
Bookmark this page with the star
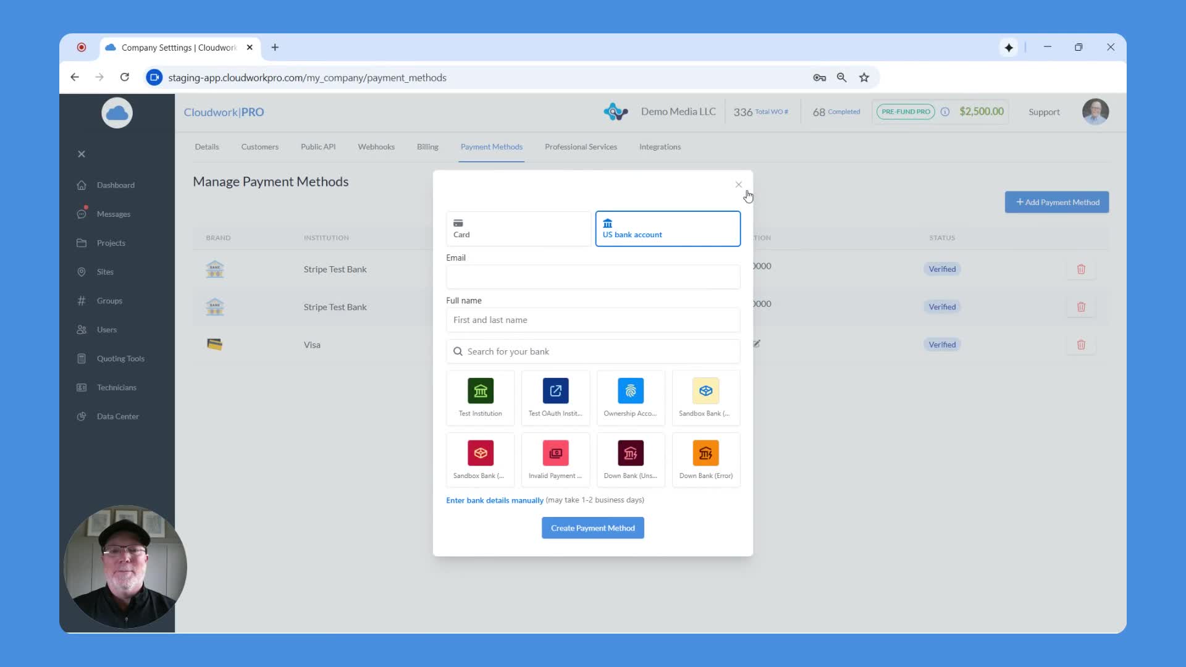[864, 77]
